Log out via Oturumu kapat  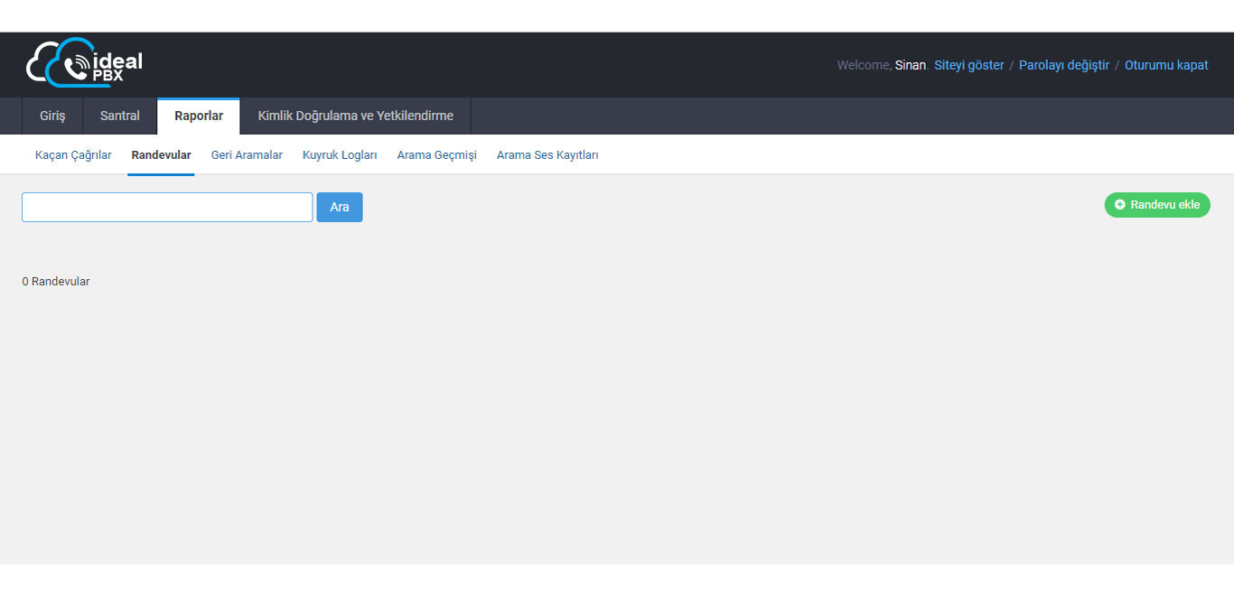1166,65
